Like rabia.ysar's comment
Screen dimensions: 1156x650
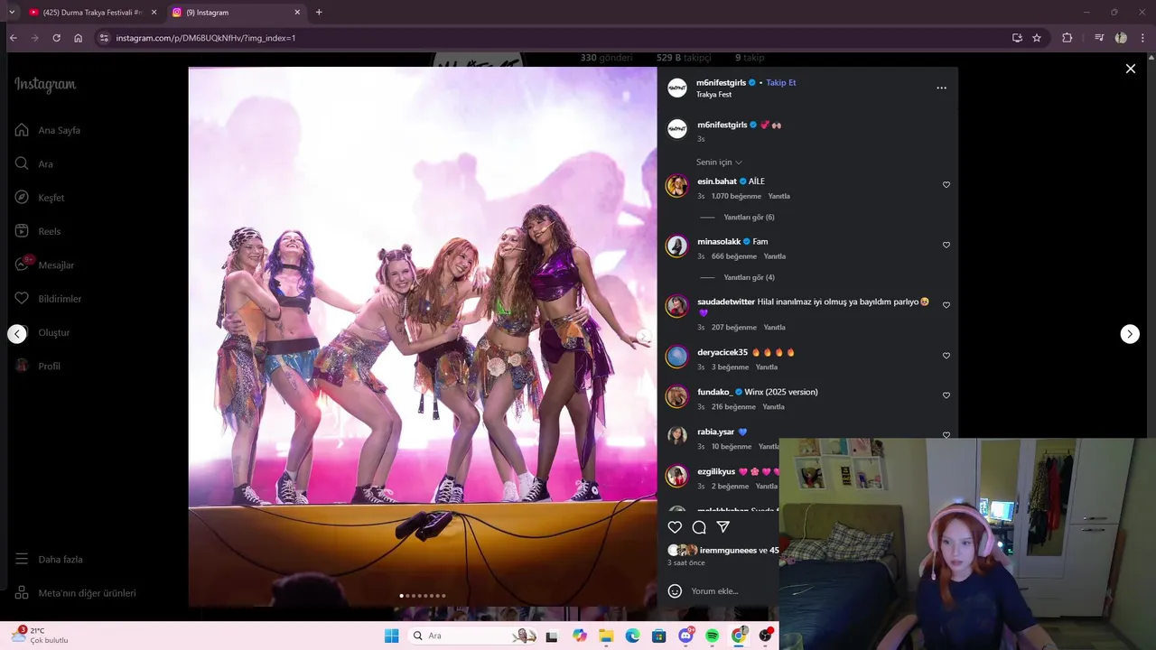946,434
